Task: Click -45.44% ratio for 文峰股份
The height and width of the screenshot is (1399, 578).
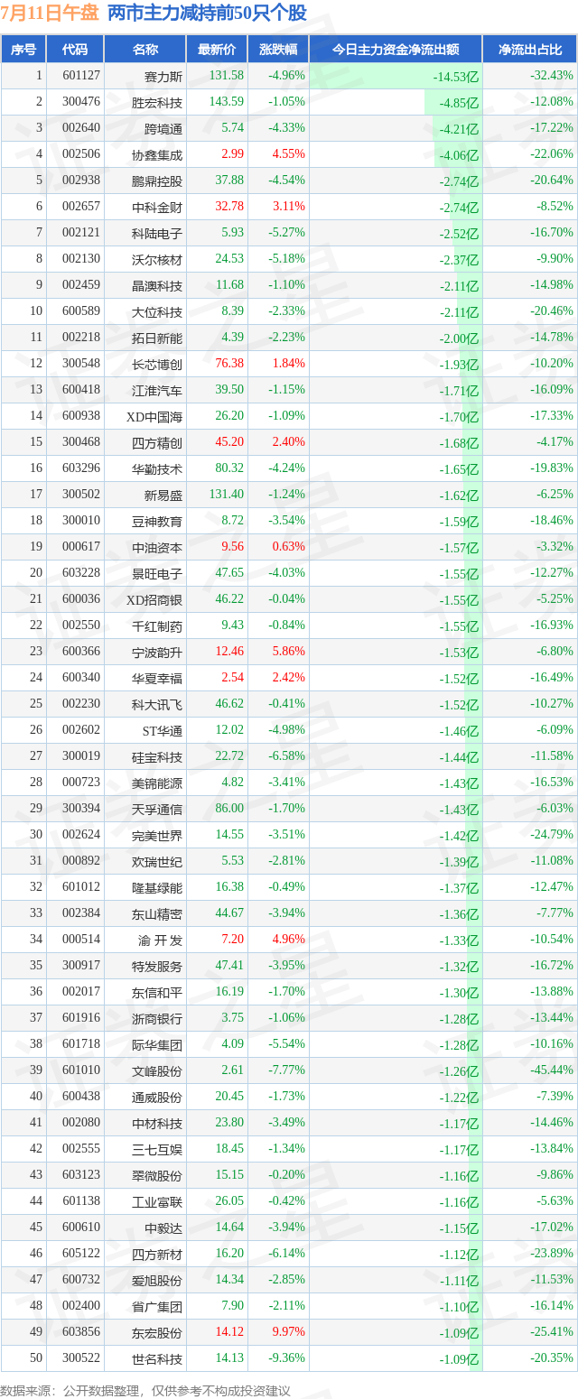Action: pos(552,1070)
